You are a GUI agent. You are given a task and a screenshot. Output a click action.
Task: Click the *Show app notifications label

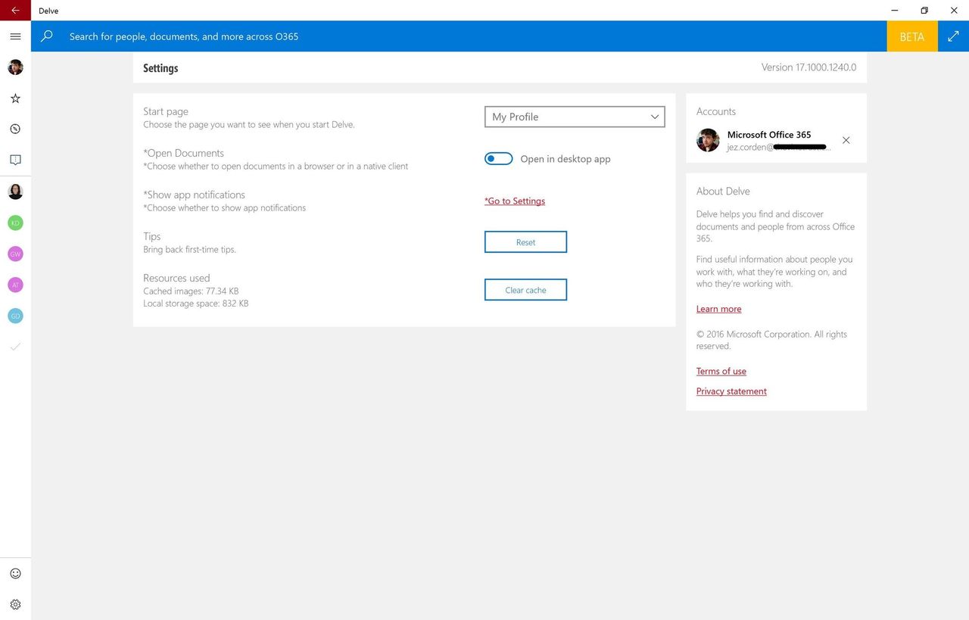tap(194, 195)
